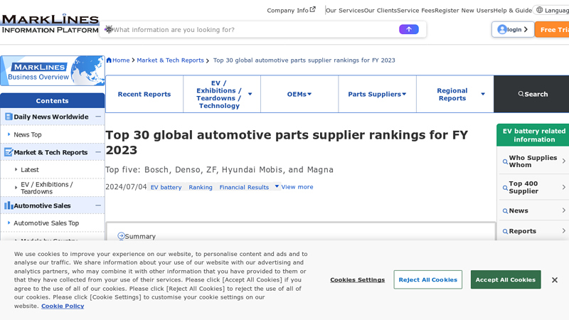569x320 pixels.
Task: Click the login button
Action: [x=513, y=29]
